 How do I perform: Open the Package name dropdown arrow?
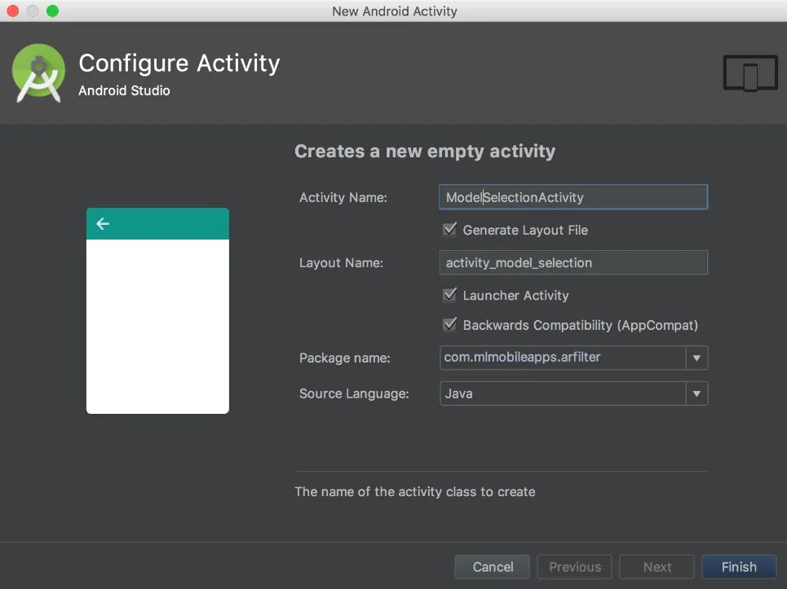coord(696,358)
